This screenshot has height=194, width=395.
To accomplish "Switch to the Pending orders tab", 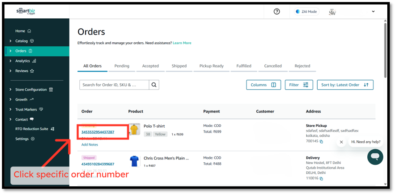I will click(122, 66).
